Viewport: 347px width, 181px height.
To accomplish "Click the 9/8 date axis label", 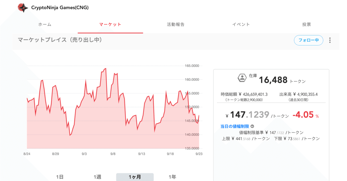I will 113,154.
